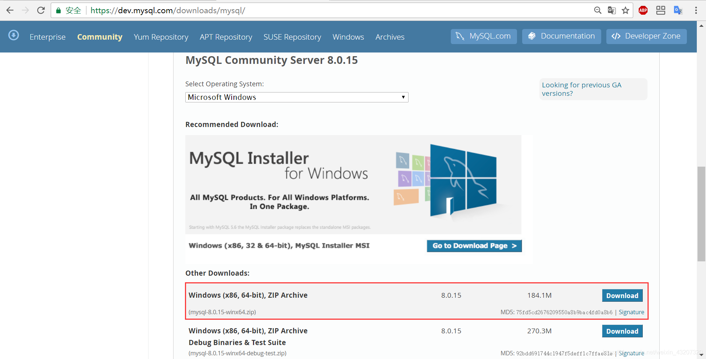Open the Yum Repository tab
706x359 pixels.
point(161,37)
